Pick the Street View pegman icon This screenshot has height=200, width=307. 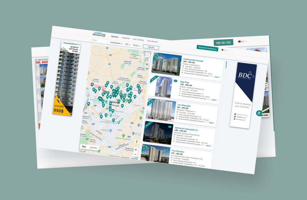tap(137, 141)
